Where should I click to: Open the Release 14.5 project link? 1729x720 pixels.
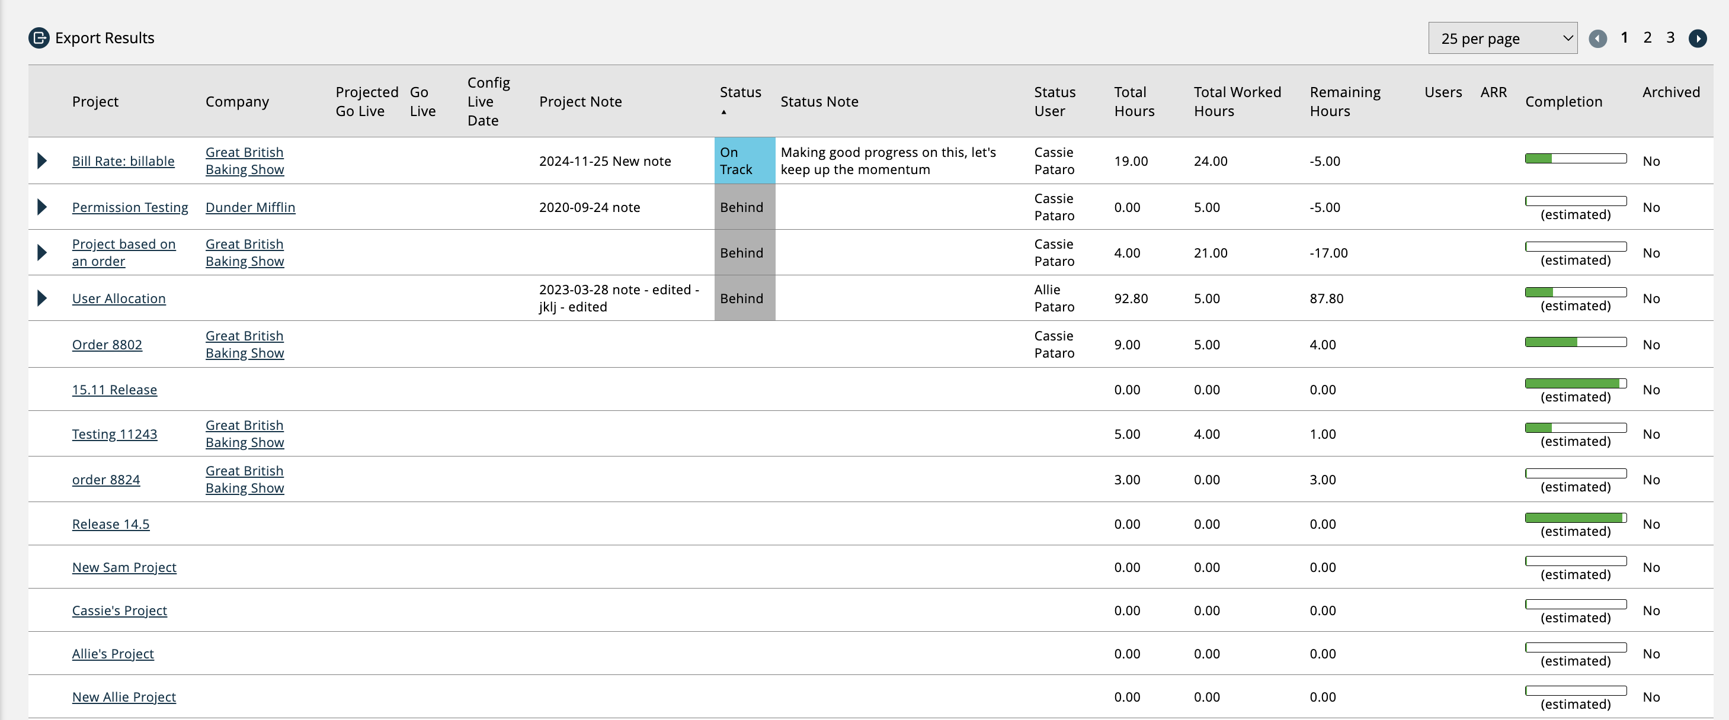click(x=110, y=525)
